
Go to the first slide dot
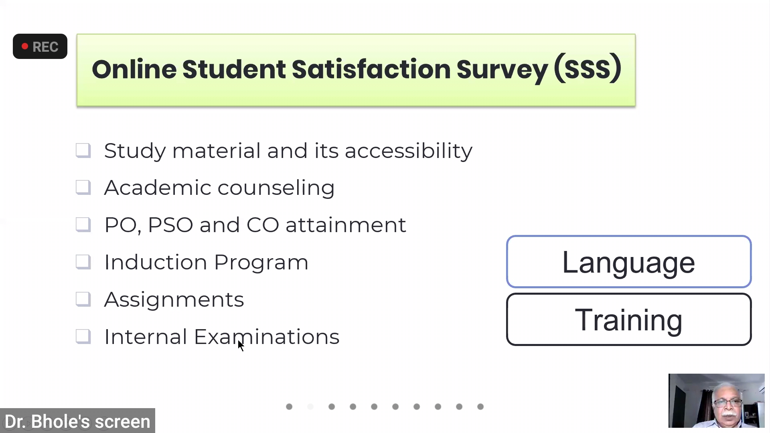tap(289, 407)
